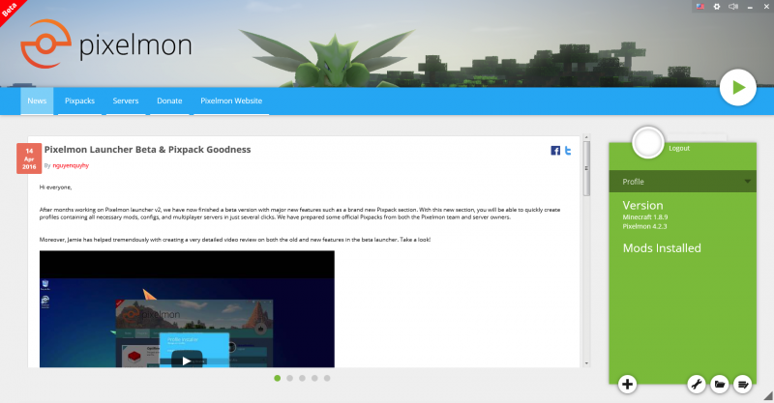Open the Pixelmon Launcher Beta post title
Viewport: 774px width, 403px height.
147,150
